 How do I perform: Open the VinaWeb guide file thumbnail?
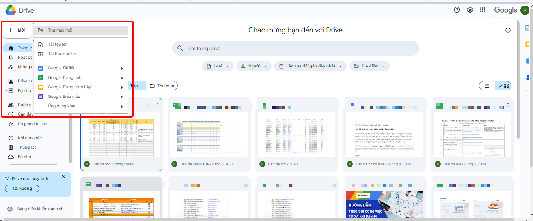pos(384,204)
